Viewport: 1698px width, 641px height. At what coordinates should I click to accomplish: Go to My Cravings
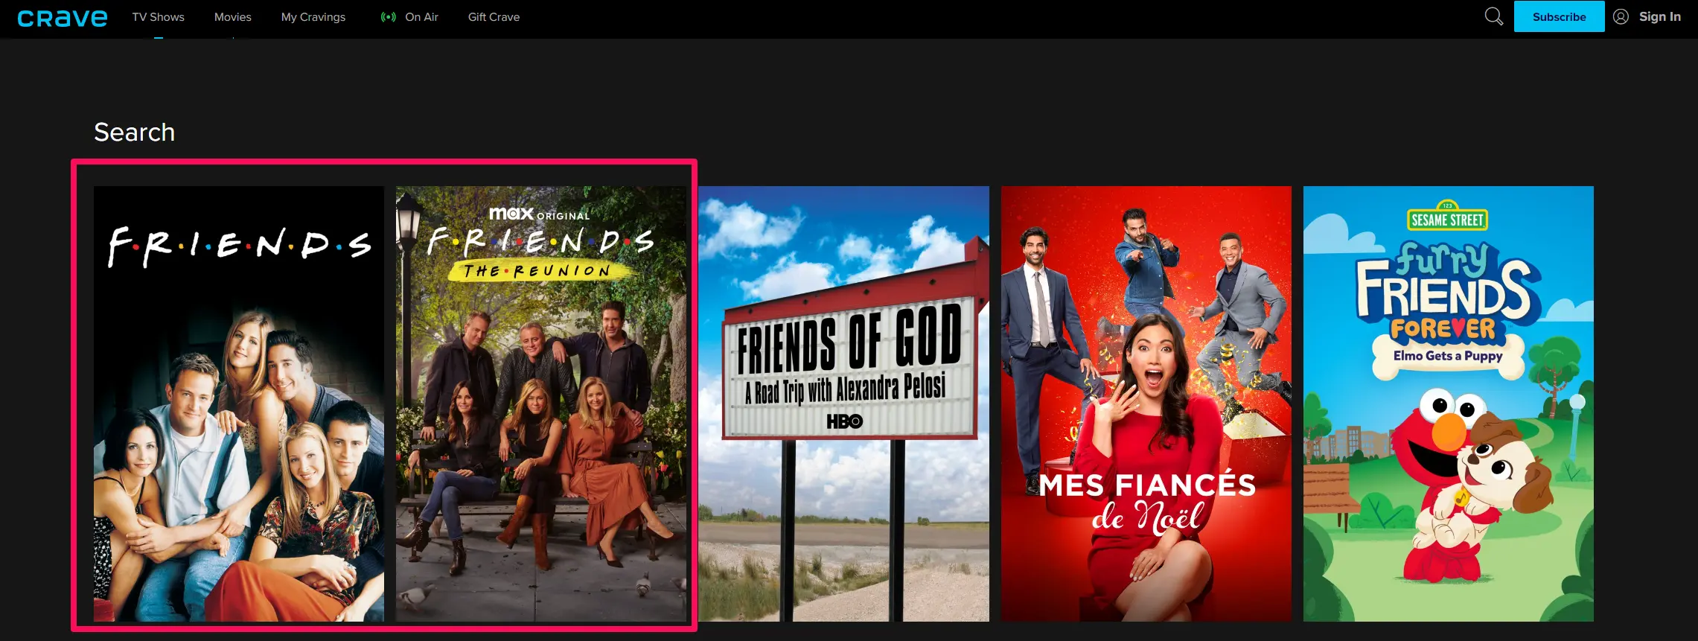click(x=313, y=16)
